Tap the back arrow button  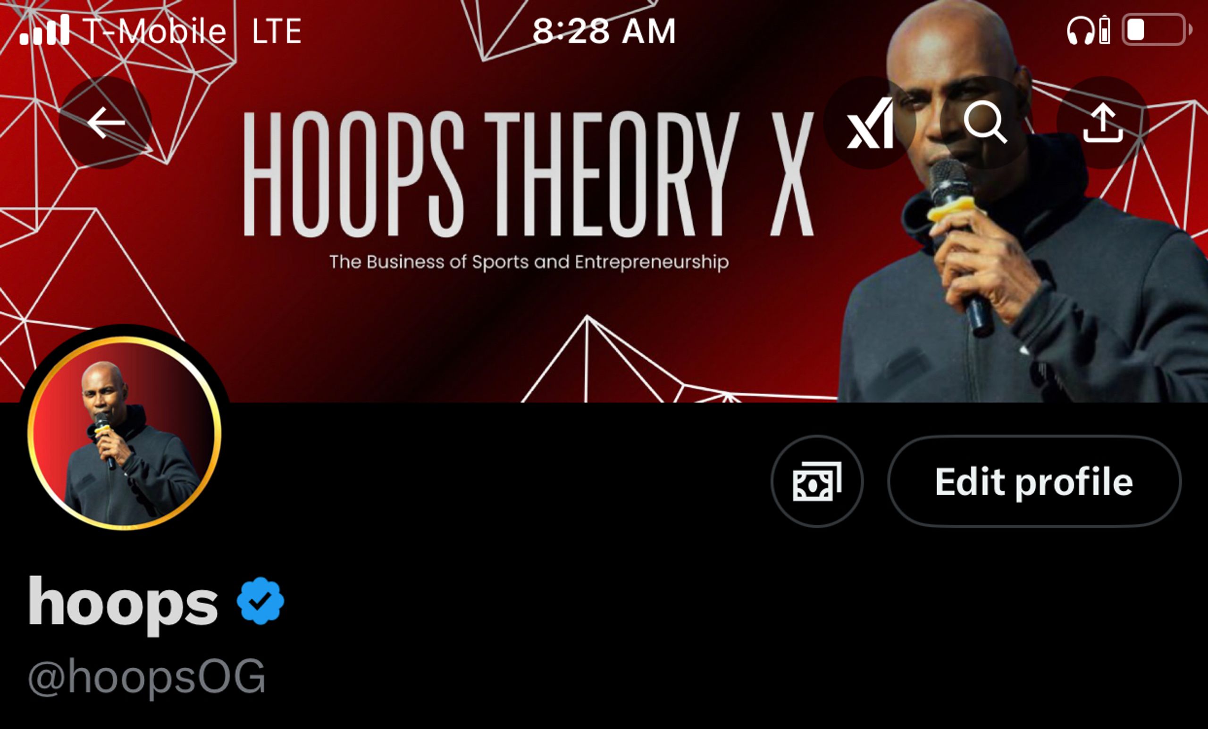tap(105, 123)
